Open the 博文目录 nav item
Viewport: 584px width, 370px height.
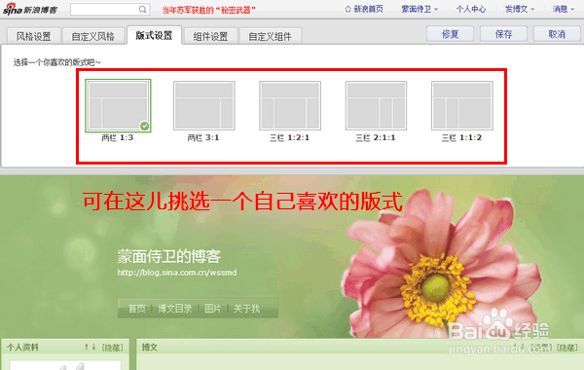tap(174, 309)
